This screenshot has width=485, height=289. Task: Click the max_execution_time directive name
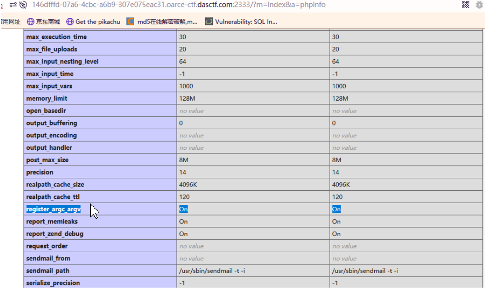56,37
